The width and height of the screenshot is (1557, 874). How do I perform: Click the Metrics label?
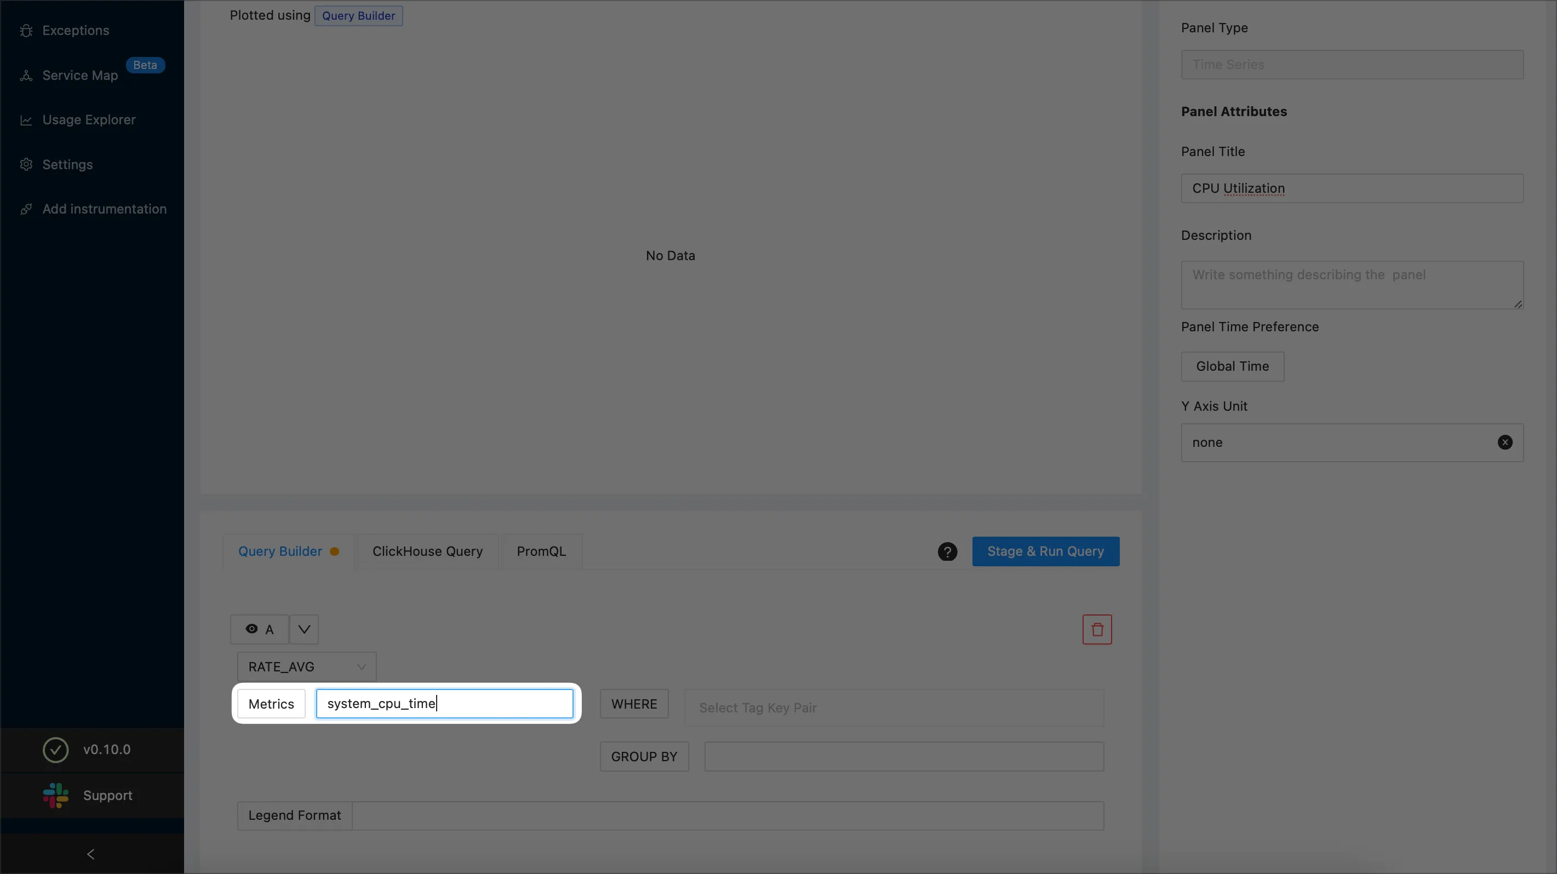(271, 704)
